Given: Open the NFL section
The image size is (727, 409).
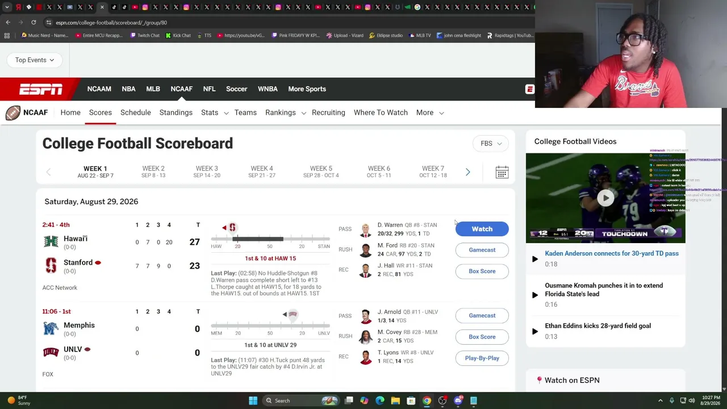Looking at the screenshot, I should (209, 89).
